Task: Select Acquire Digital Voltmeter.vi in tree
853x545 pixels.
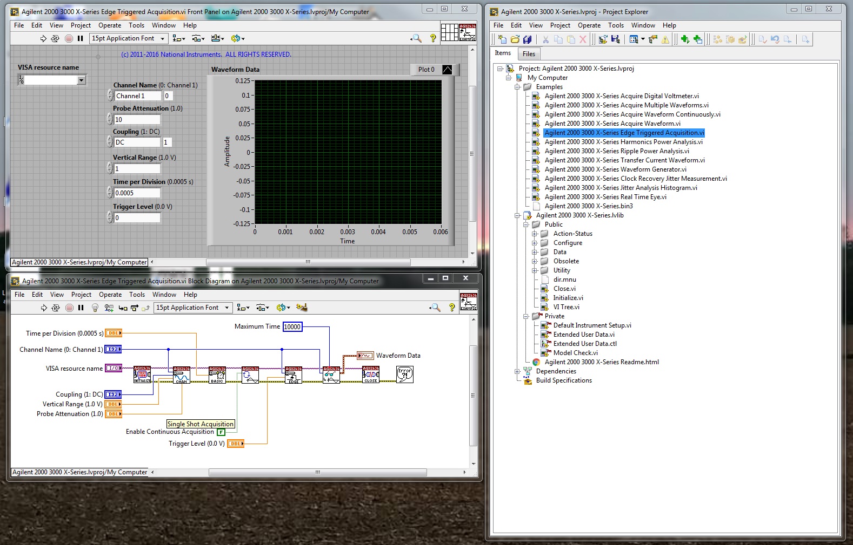Action: 622,96
